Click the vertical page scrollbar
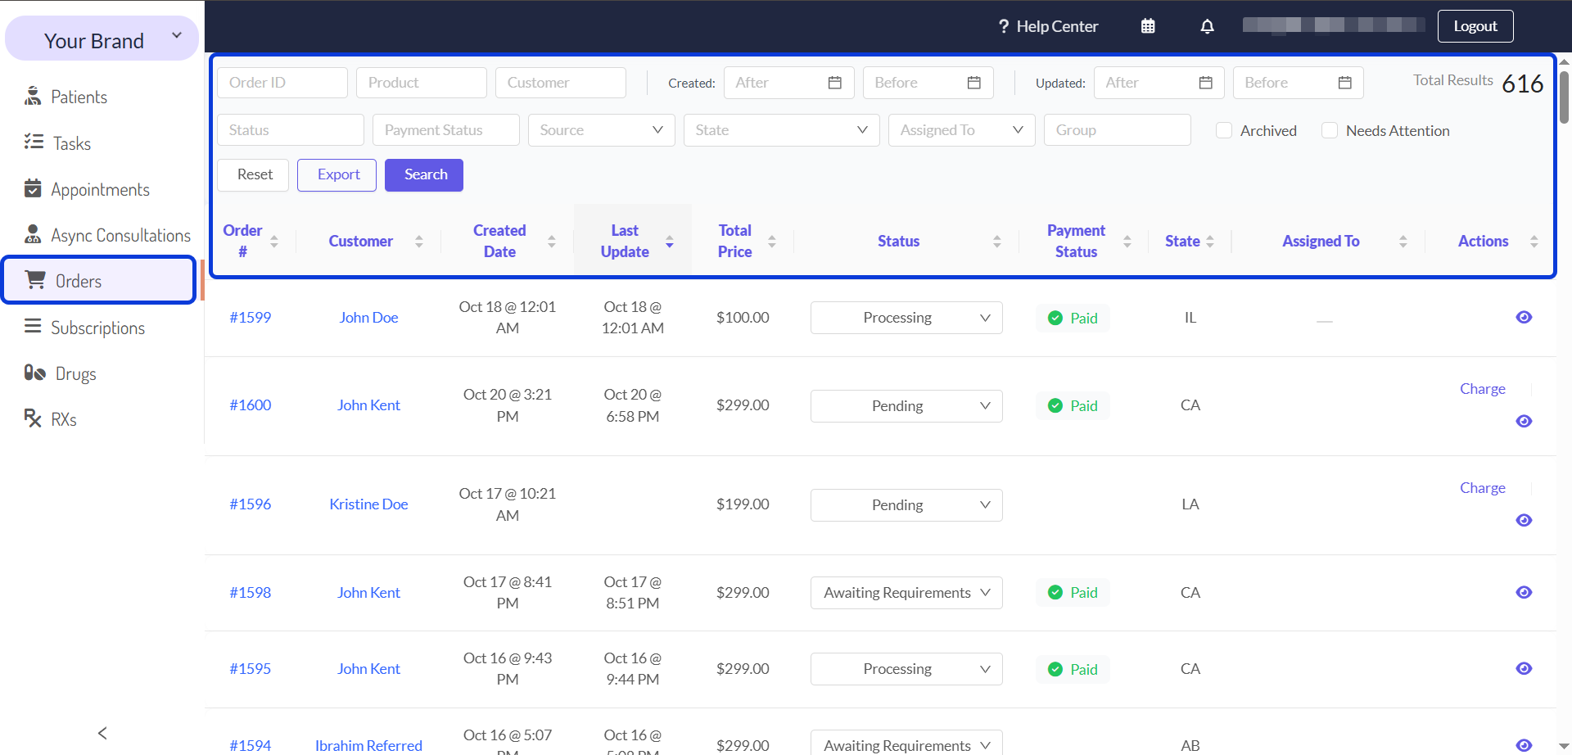The image size is (1572, 755). pos(1564,98)
